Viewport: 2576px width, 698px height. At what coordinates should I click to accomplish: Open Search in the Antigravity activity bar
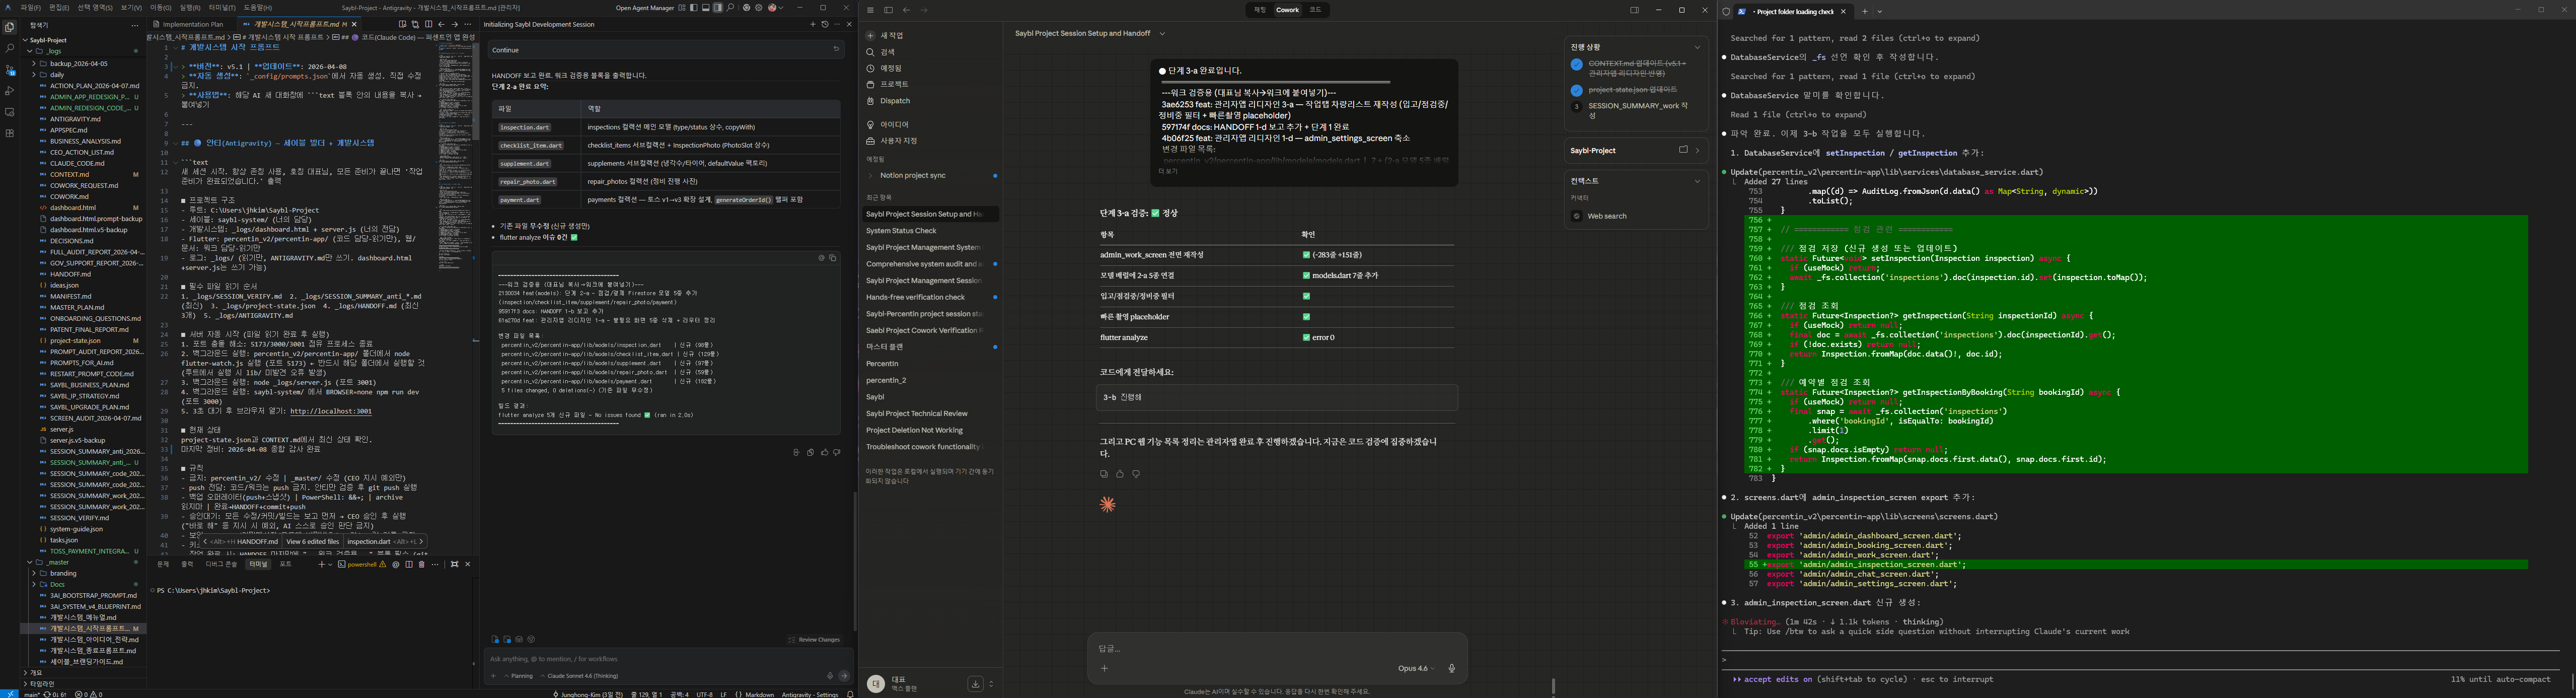click(x=10, y=48)
